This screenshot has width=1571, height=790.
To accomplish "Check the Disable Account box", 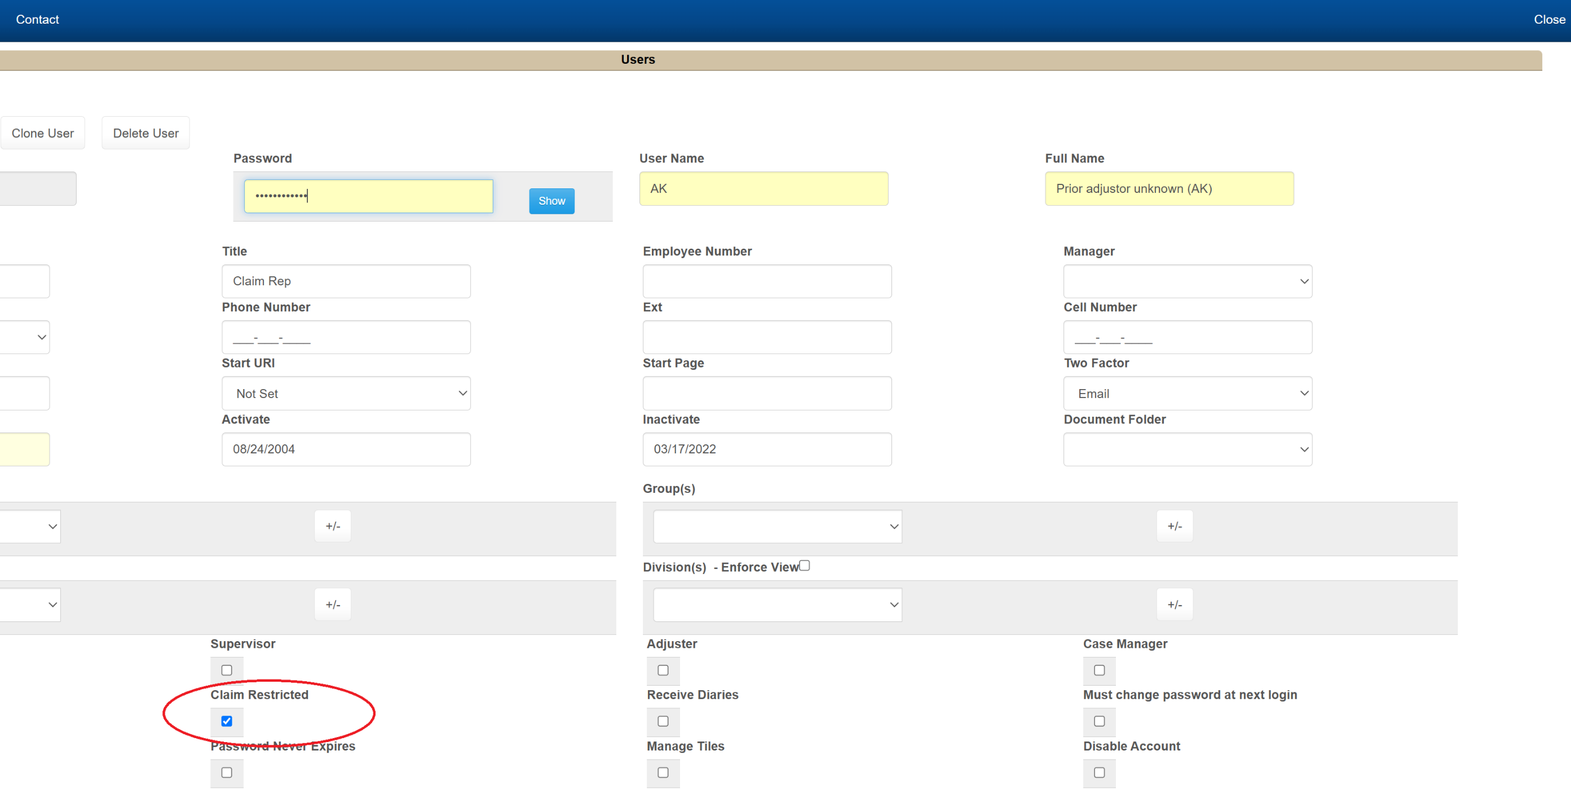I will pyautogui.click(x=1099, y=773).
